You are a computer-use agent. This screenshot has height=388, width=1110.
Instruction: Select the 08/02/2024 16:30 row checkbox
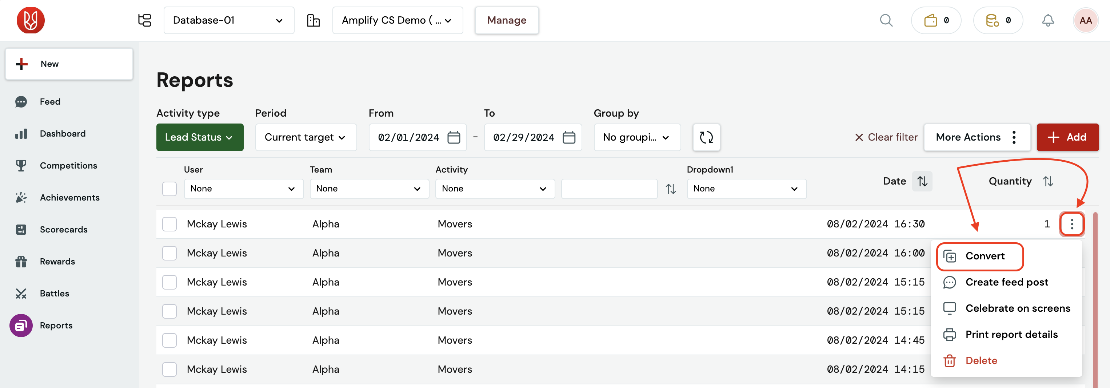click(169, 224)
